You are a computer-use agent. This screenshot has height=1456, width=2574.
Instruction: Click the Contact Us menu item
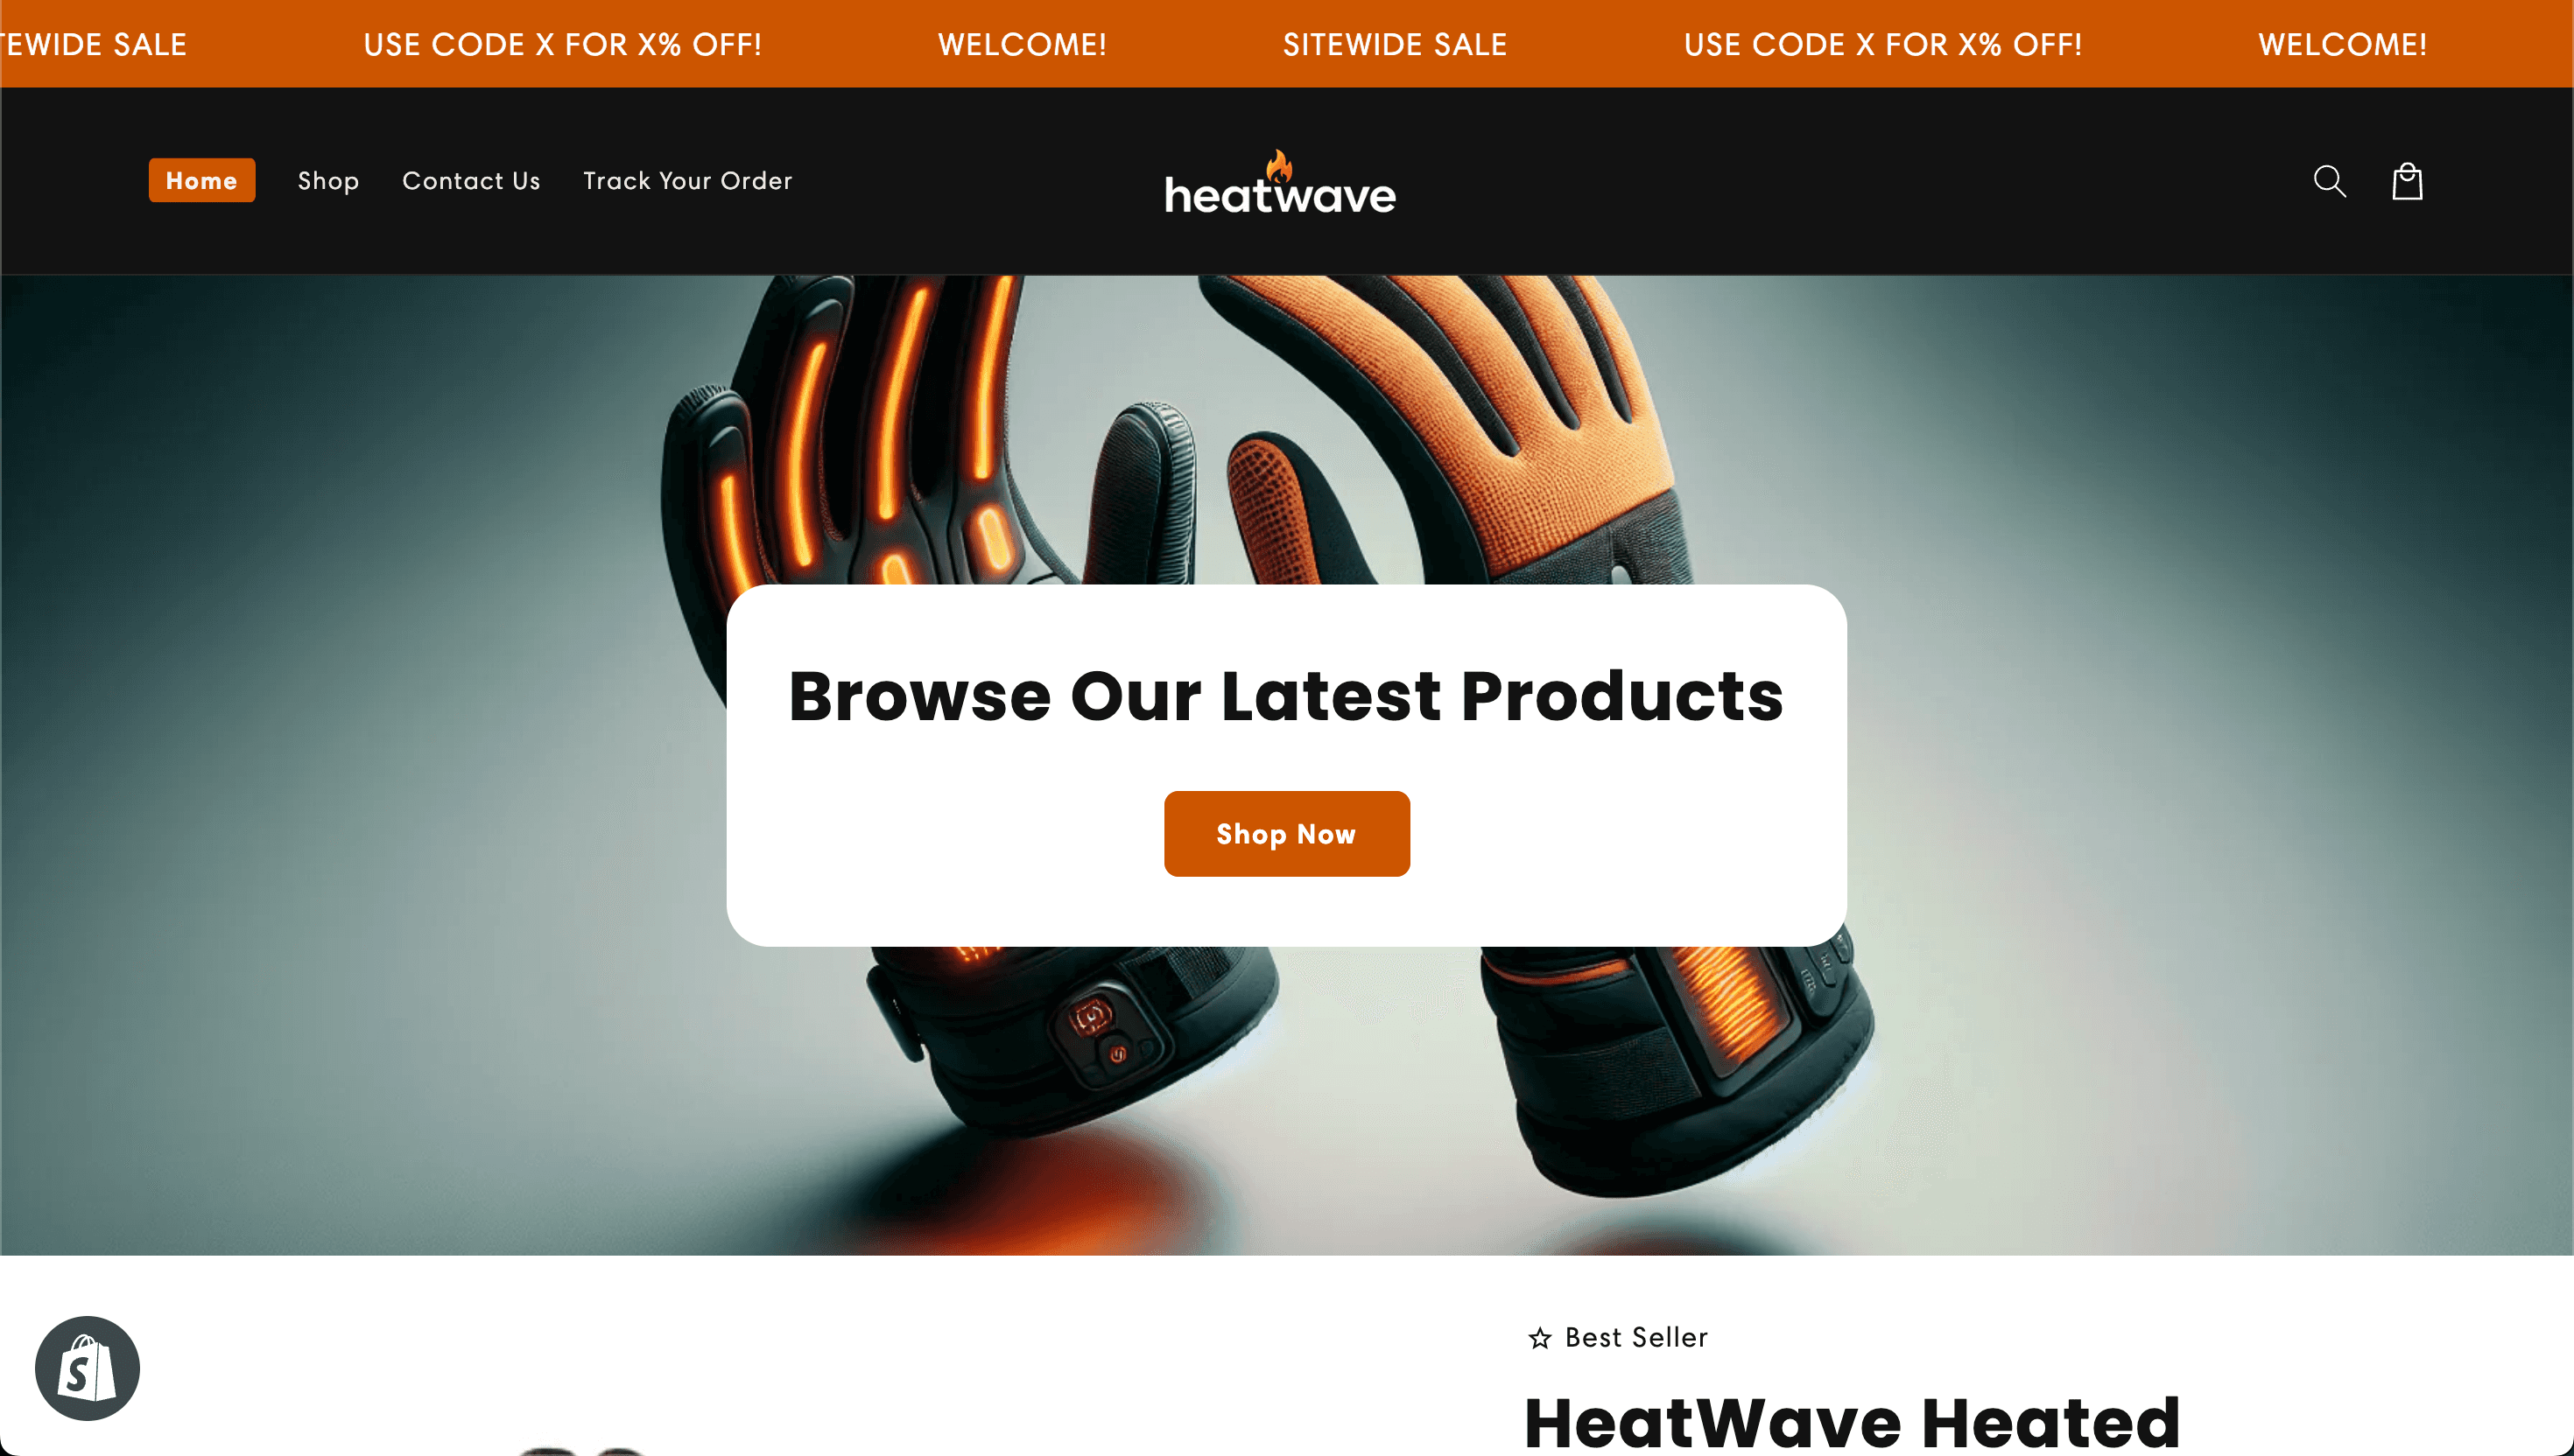(472, 180)
